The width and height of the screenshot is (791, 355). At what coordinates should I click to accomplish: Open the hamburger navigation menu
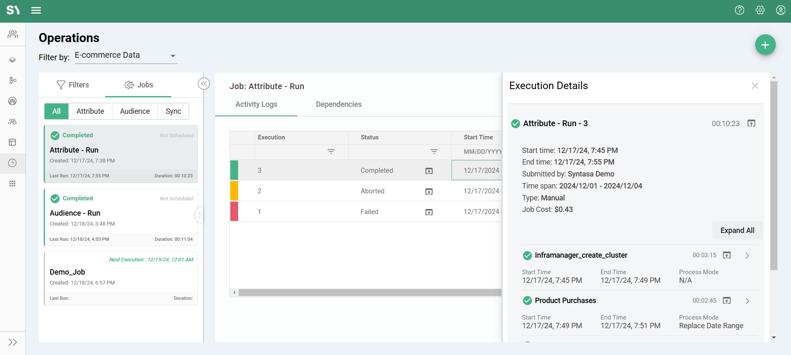(x=36, y=10)
